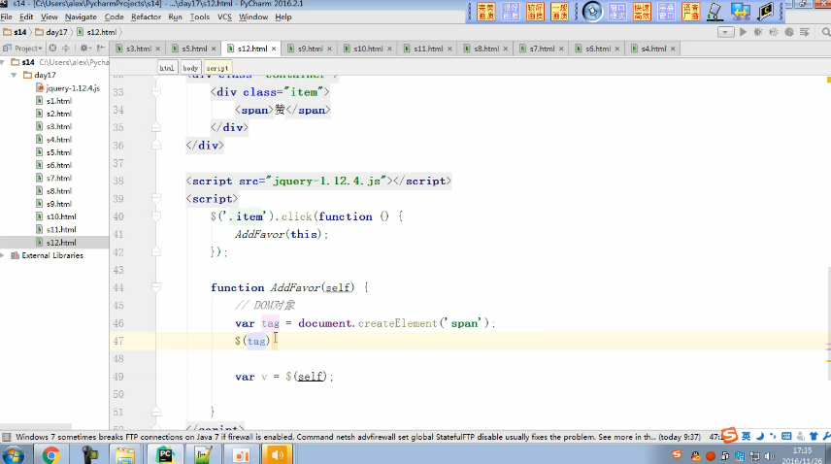Open the Navigate menu
831x464 pixels.
coord(81,17)
